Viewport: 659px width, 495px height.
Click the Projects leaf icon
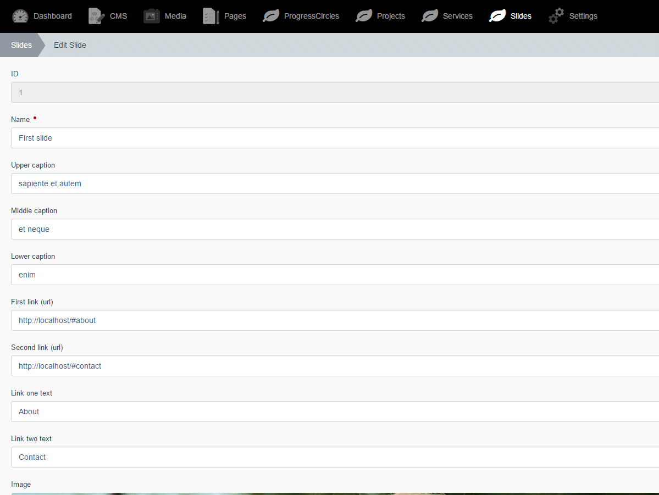pos(363,16)
